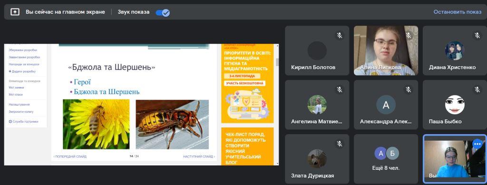Click Ангелина Матвие...'s avatar photo

point(317,105)
